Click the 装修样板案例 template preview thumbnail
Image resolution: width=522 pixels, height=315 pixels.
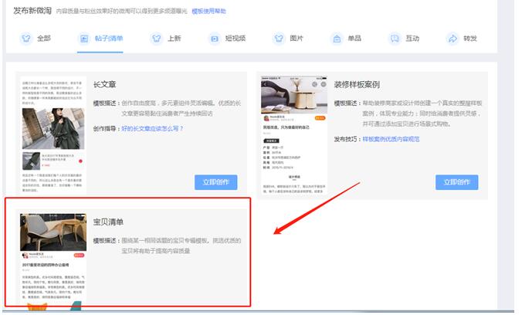click(x=293, y=134)
